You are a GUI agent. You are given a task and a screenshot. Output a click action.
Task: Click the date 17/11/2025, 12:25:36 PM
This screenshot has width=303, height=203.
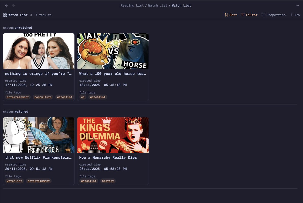29,85
